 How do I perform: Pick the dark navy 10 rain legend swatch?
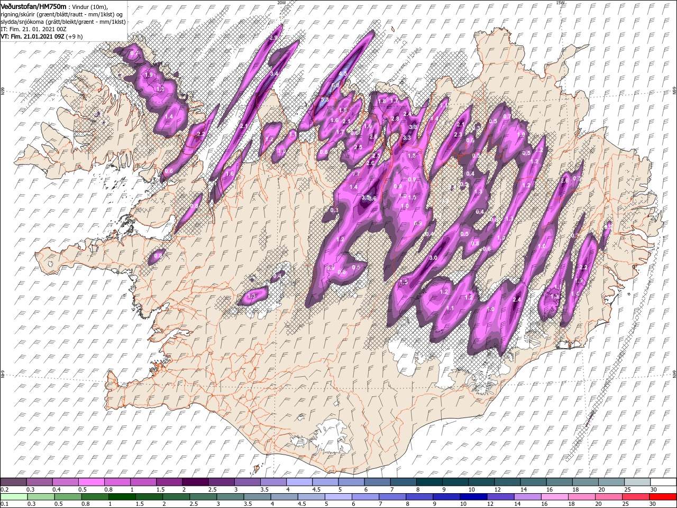(473, 497)
